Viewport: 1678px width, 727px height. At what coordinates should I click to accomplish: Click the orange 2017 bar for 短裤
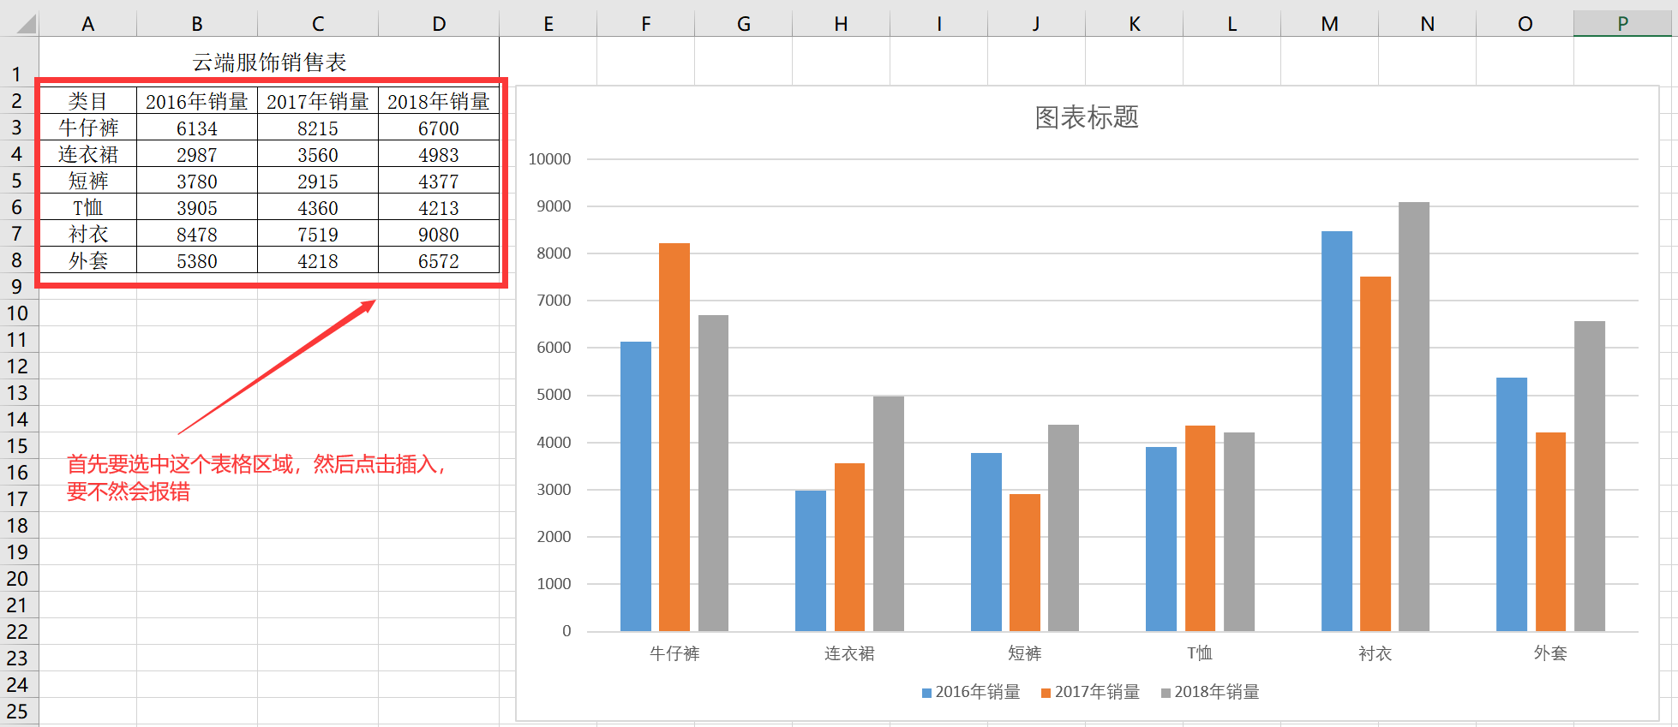click(1025, 563)
